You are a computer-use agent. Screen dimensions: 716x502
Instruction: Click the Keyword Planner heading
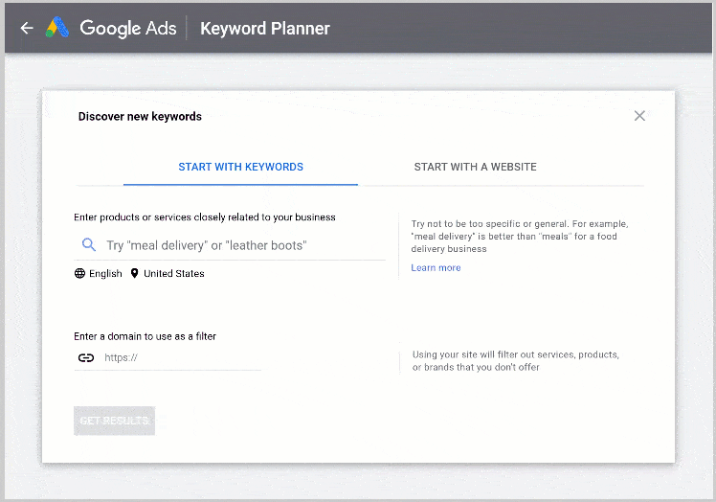(x=265, y=29)
